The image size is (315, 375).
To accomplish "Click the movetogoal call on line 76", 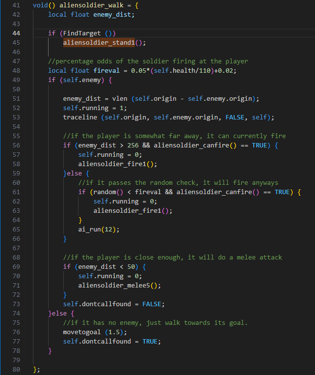I will pyautogui.click(x=81, y=332).
